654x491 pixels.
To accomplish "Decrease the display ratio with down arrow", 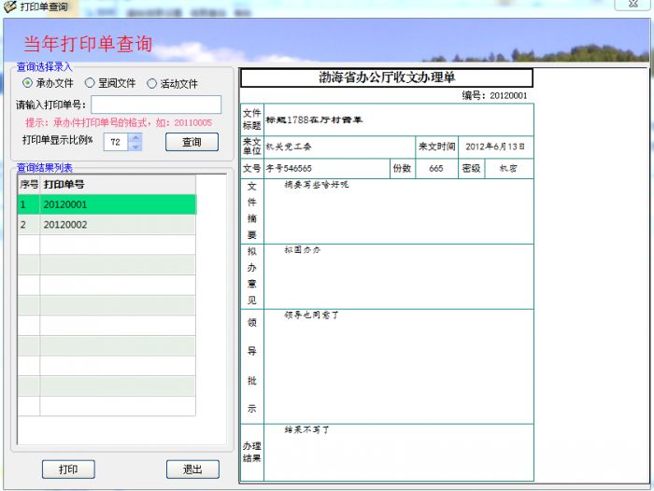I will (x=135, y=147).
